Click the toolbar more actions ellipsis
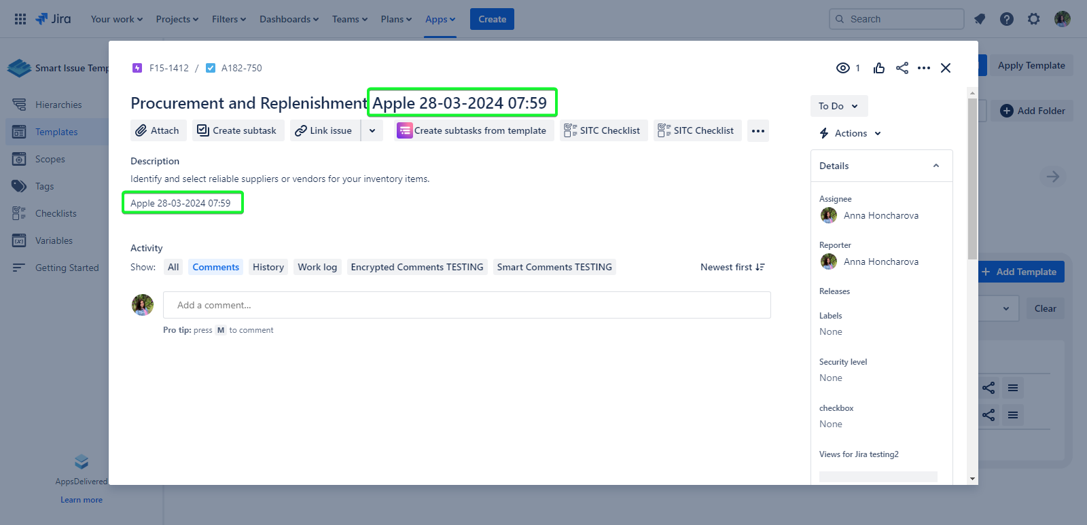 coord(758,130)
